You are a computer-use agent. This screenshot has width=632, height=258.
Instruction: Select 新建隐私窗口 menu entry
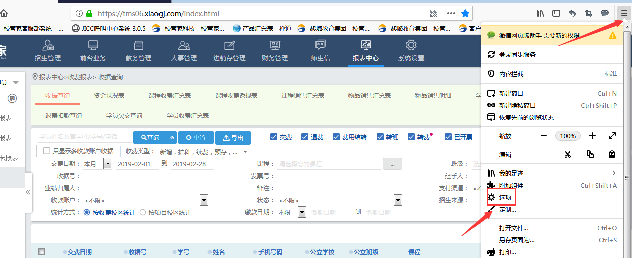pyautogui.click(x=551, y=106)
